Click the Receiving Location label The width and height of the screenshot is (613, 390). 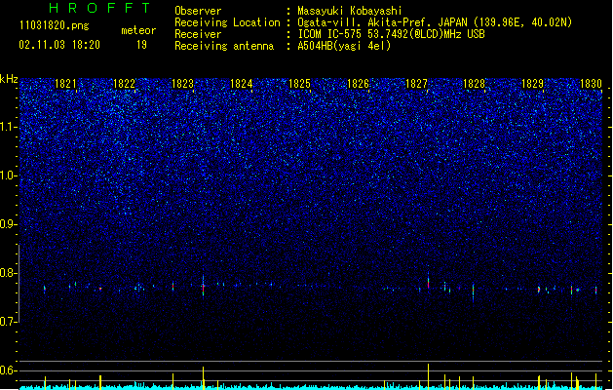pos(227,22)
